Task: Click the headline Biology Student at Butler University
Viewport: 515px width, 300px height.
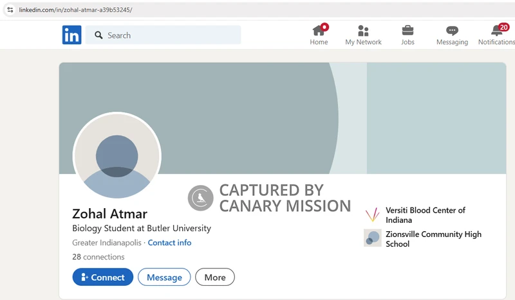Action: [142, 228]
